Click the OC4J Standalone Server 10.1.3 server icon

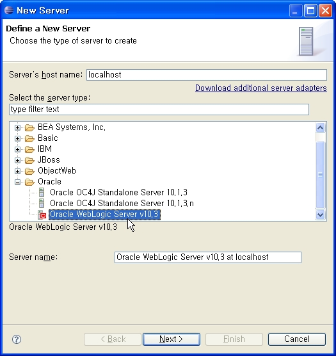click(42, 192)
